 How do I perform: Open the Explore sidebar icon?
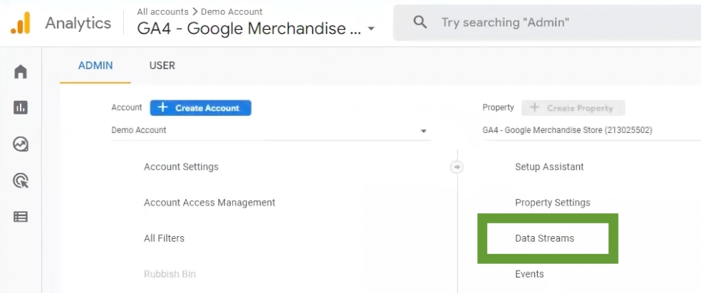21,144
